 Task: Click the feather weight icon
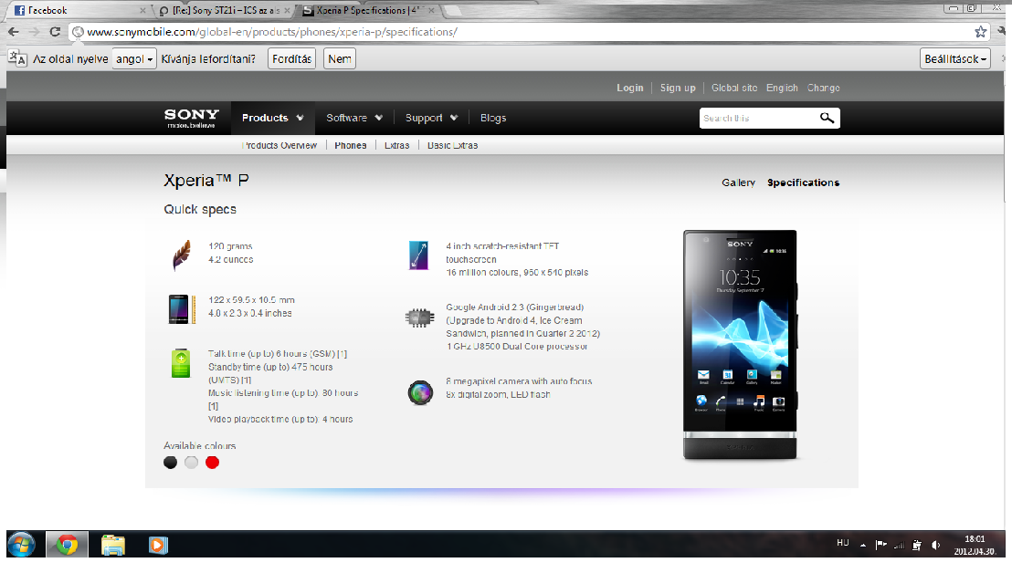point(182,255)
